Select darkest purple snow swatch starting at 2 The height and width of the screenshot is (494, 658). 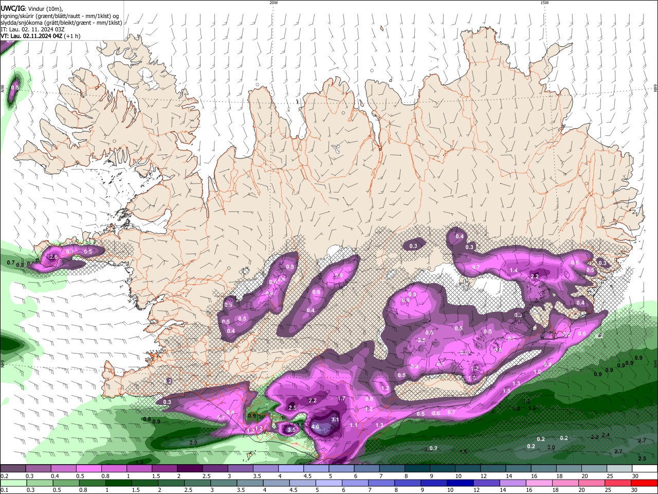pyautogui.click(x=189, y=469)
